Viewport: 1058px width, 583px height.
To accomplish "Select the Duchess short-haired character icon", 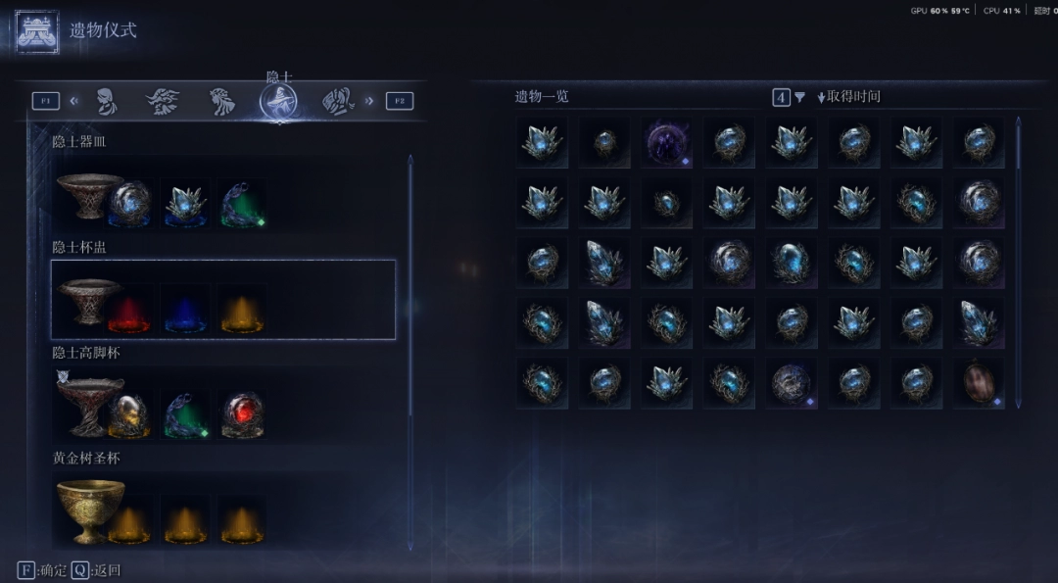I will [106, 101].
